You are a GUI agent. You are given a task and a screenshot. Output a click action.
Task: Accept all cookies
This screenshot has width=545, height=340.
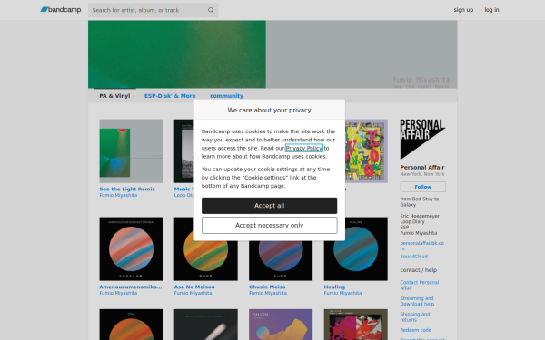pos(270,206)
